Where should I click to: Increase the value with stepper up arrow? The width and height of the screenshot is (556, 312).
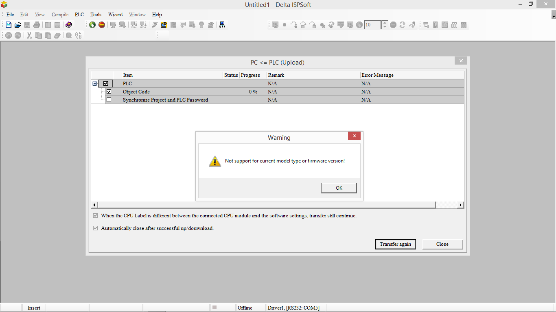click(385, 23)
